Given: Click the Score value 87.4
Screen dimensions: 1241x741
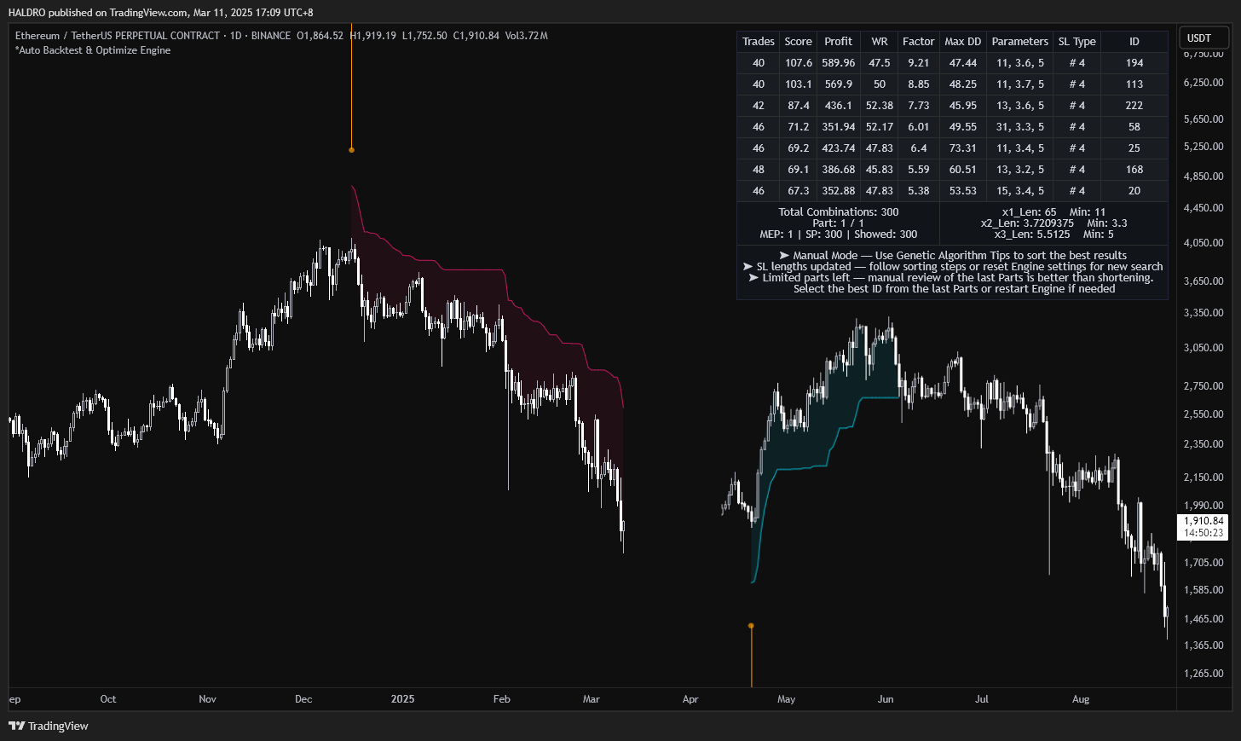Looking at the screenshot, I should (799, 106).
